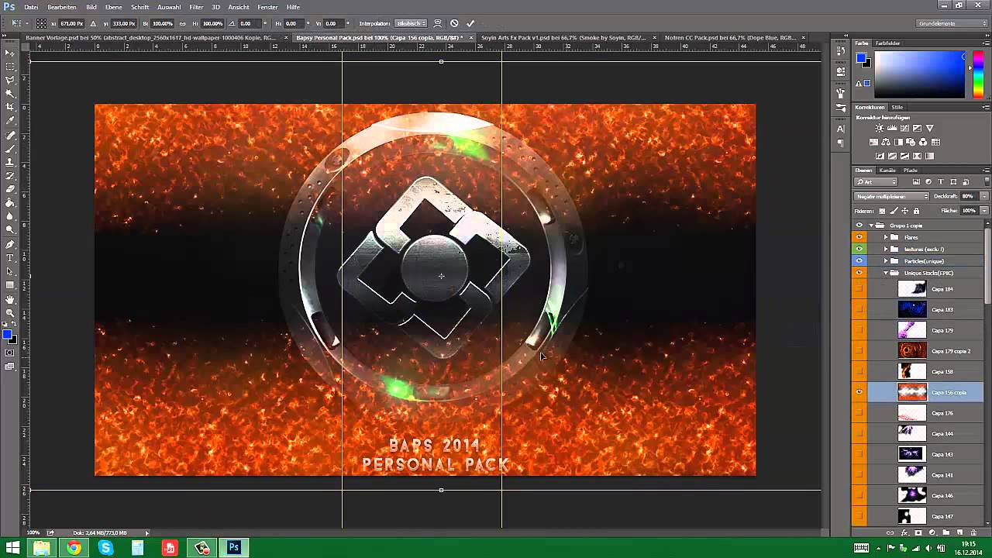Filter layers by text type icon
This screenshot has width=992, height=558.
pyautogui.click(x=941, y=182)
